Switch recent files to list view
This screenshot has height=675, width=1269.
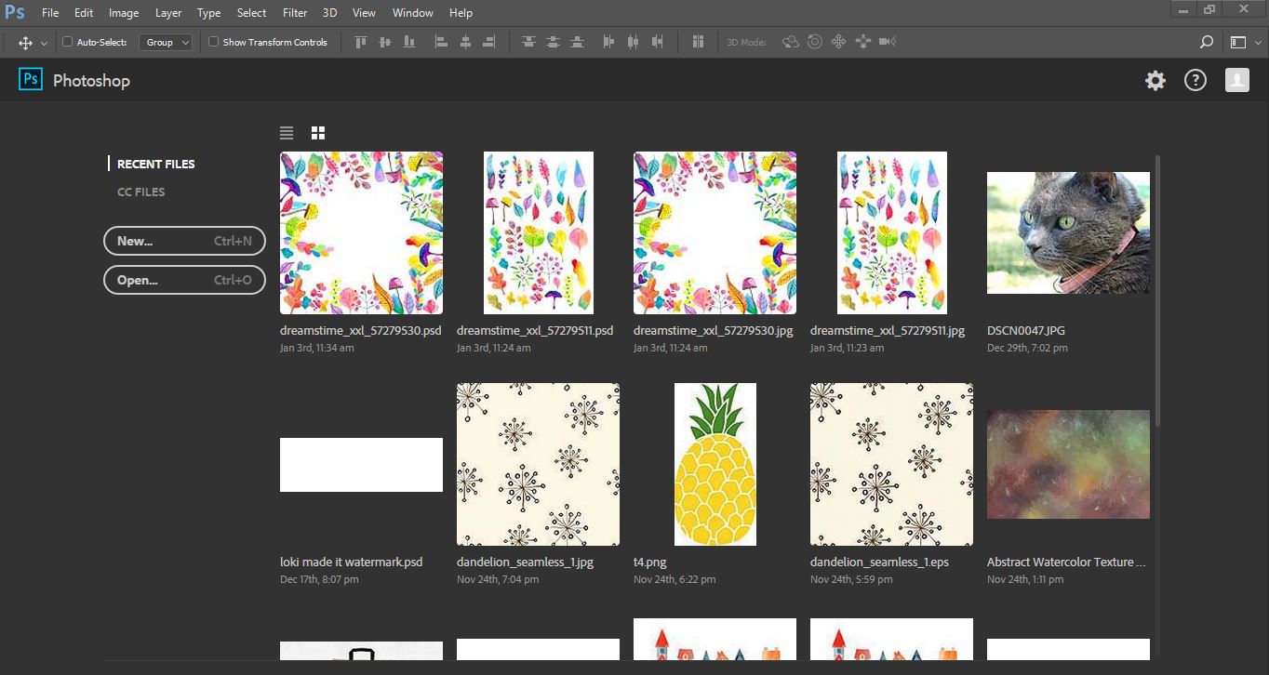pos(287,132)
